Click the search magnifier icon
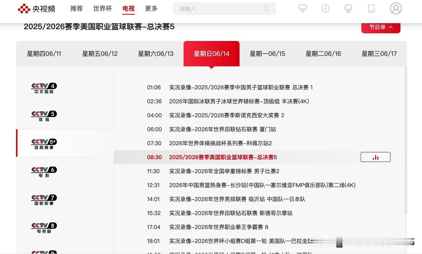The image size is (422, 254). coord(266,9)
